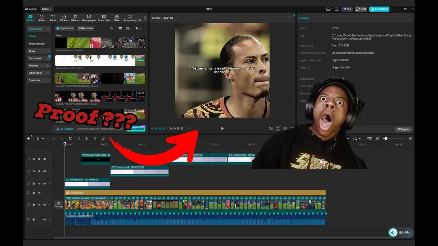Hide the WhatsApp Video track

pyautogui.click(x=39, y=159)
